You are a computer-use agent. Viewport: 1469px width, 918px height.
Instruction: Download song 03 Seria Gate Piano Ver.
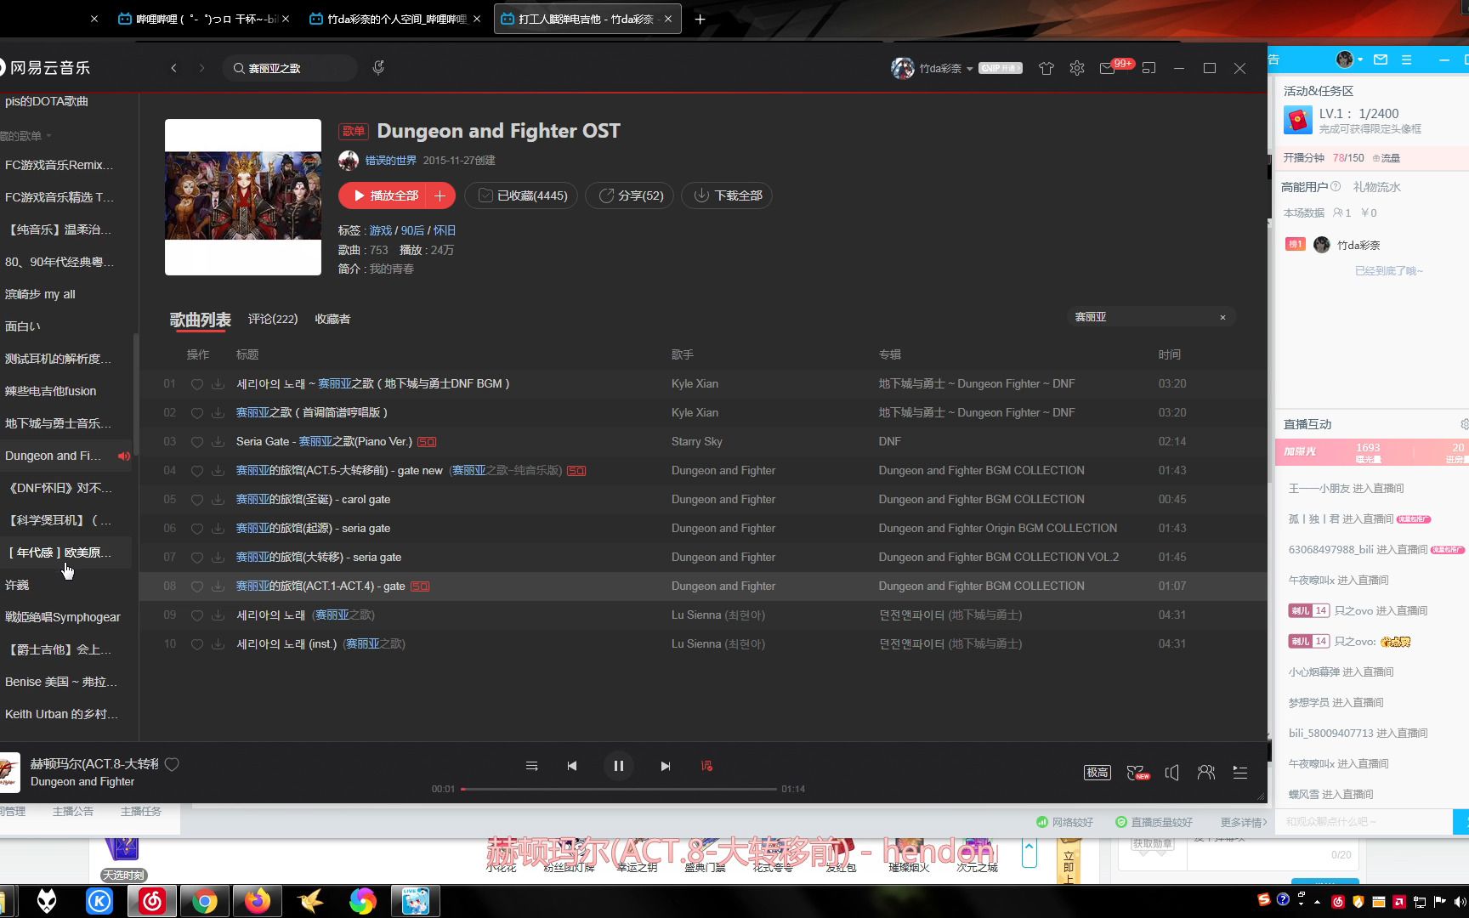[218, 442]
